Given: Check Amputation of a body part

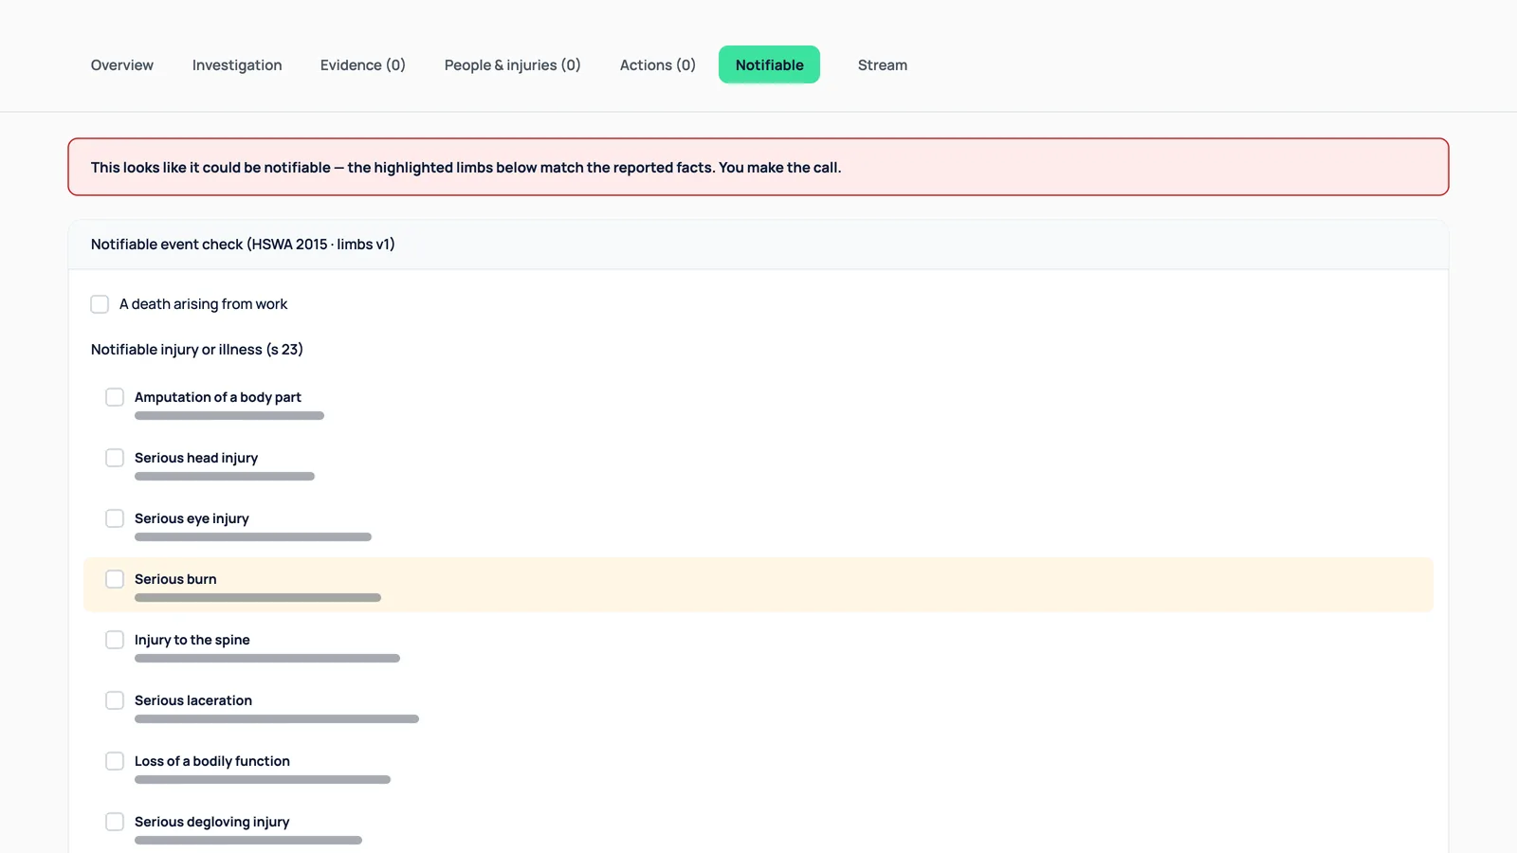Looking at the screenshot, I should click(115, 397).
